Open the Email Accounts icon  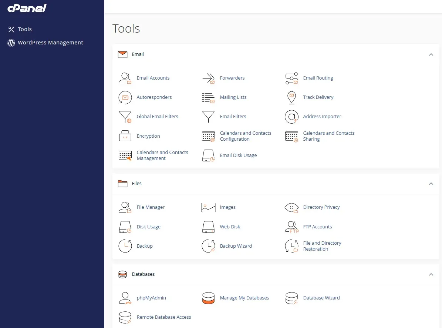[125, 78]
